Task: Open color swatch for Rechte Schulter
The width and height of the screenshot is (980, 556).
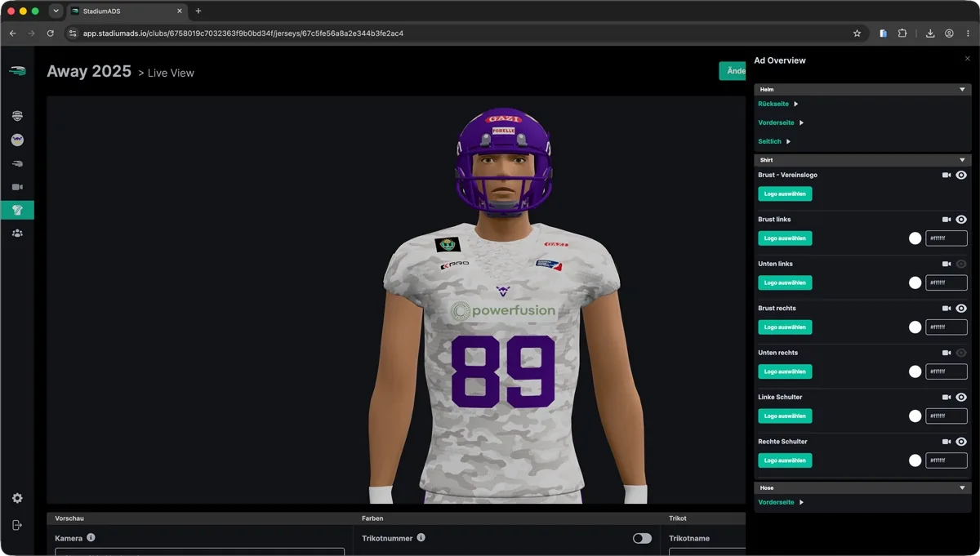Action: tap(915, 460)
